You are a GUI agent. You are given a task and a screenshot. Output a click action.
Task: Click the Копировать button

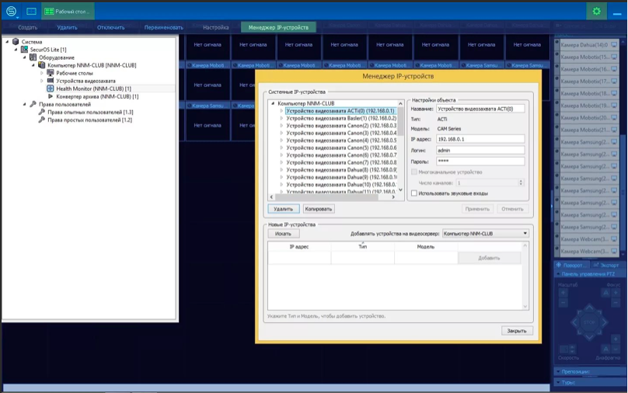318,209
